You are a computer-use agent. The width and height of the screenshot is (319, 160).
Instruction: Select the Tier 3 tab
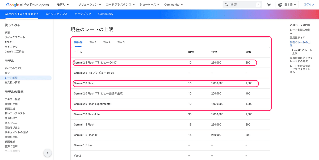click(121, 42)
